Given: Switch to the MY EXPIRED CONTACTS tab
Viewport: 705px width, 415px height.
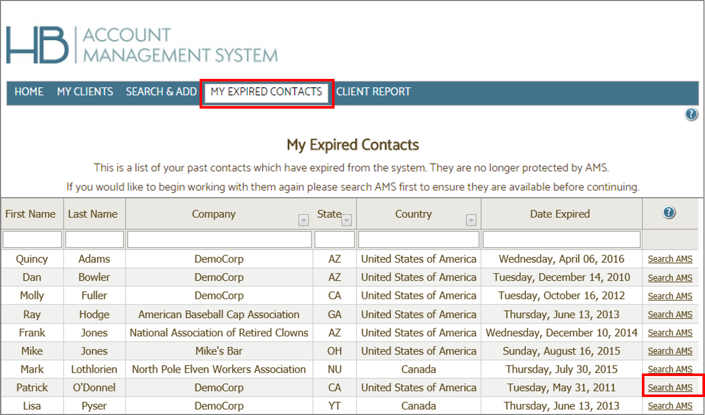Looking at the screenshot, I should tap(266, 91).
